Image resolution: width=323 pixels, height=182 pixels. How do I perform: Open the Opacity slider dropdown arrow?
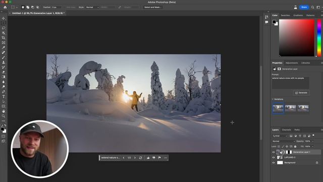click(313, 142)
